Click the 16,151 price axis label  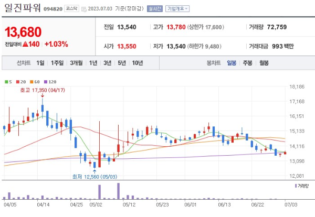(x=297, y=116)
